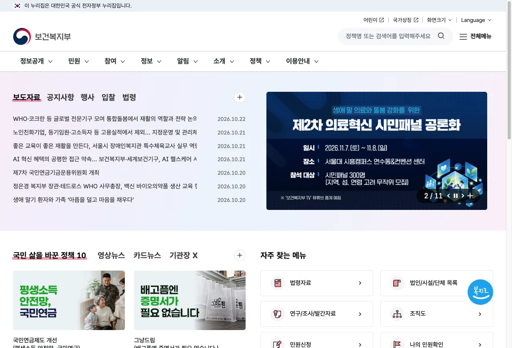Expand the 화면크기 dropdown
The width and height of the screenshot is (512, 348).
(x=439, y=20)
